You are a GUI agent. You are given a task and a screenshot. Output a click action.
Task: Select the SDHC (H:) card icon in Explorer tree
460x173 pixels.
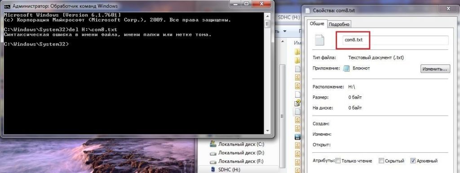pos(213,170)
